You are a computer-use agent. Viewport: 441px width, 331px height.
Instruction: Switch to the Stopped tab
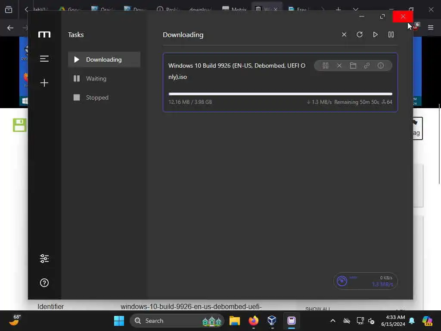tap(104, 97)
